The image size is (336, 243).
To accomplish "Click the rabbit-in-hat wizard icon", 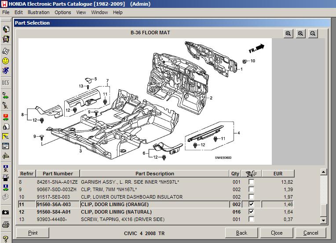I will pyautogui.click(x=6, y=178).
